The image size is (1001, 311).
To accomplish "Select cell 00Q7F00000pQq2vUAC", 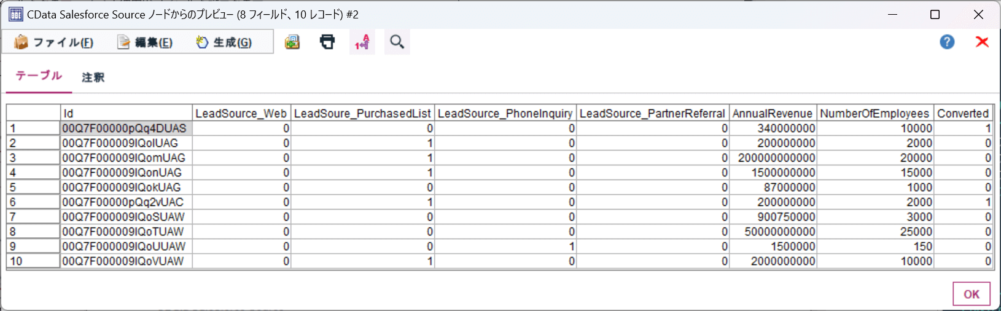I will [127, 202].
